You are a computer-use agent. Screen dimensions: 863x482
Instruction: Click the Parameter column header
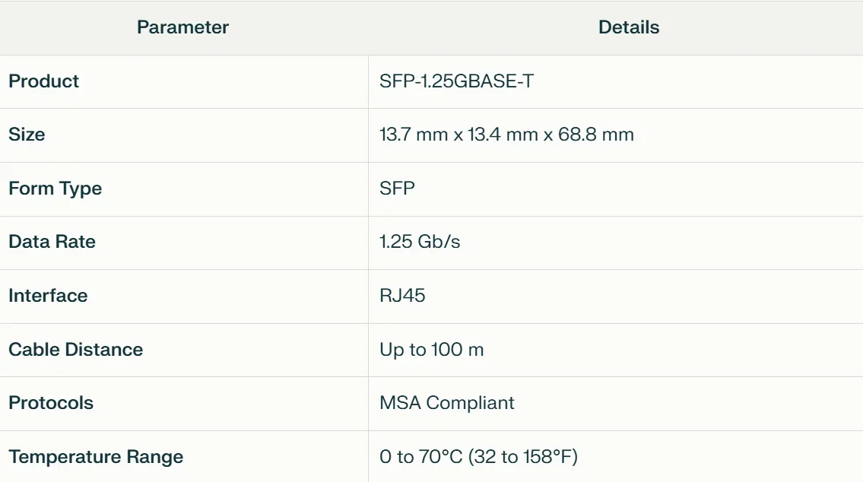tap(182, 27)
